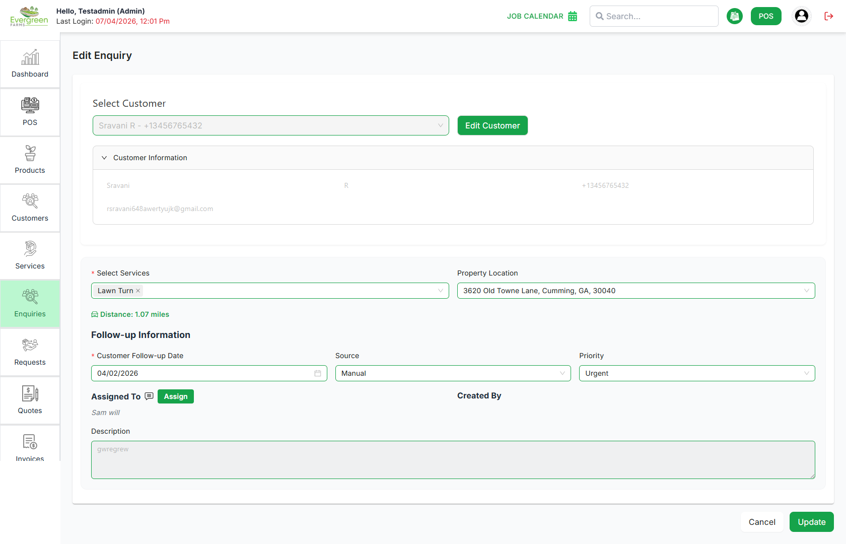
Task: Open the follow-up date calendar icon
Action: [318, 373]
